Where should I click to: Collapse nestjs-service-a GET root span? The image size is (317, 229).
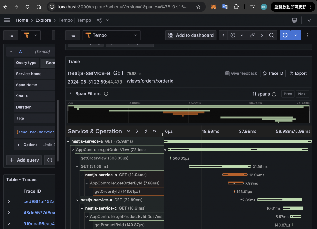pyautogui.click(x=68, y=142)
